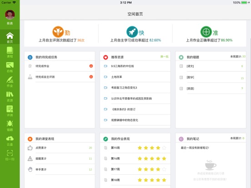
Task: Open 课程 book icon in sidebar
Action: point(10,52)
